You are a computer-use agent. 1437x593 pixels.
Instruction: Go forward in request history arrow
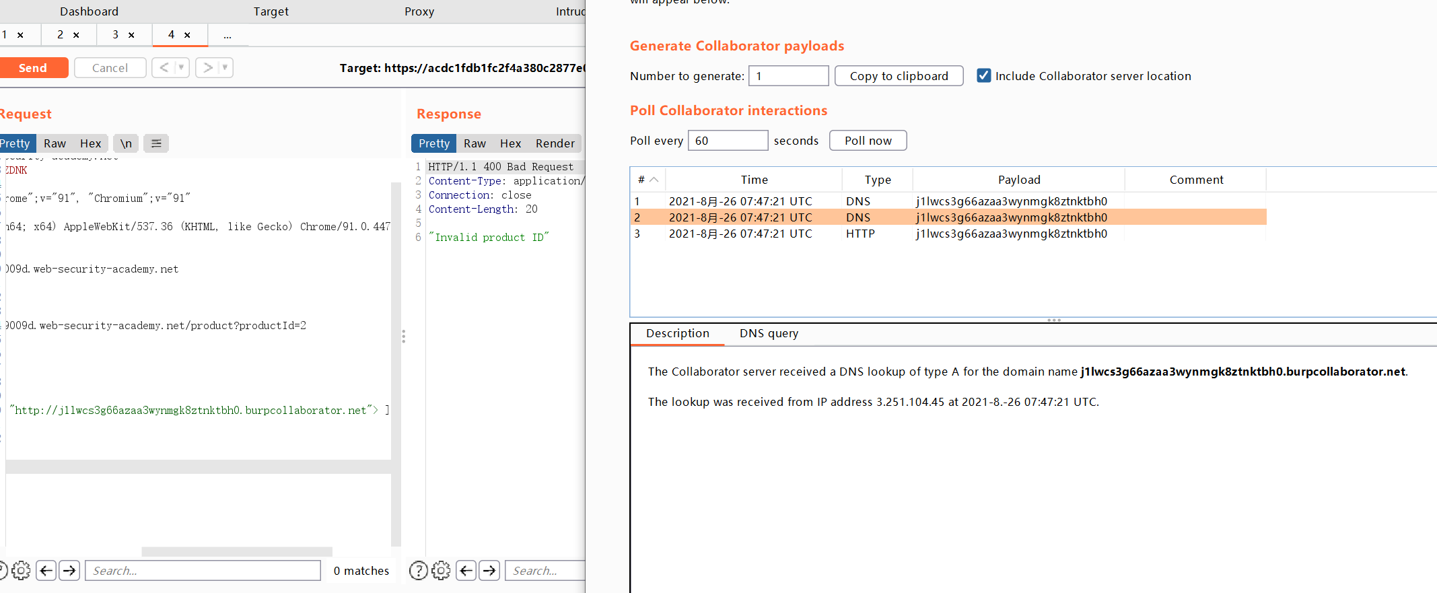(x=208, y=67)
